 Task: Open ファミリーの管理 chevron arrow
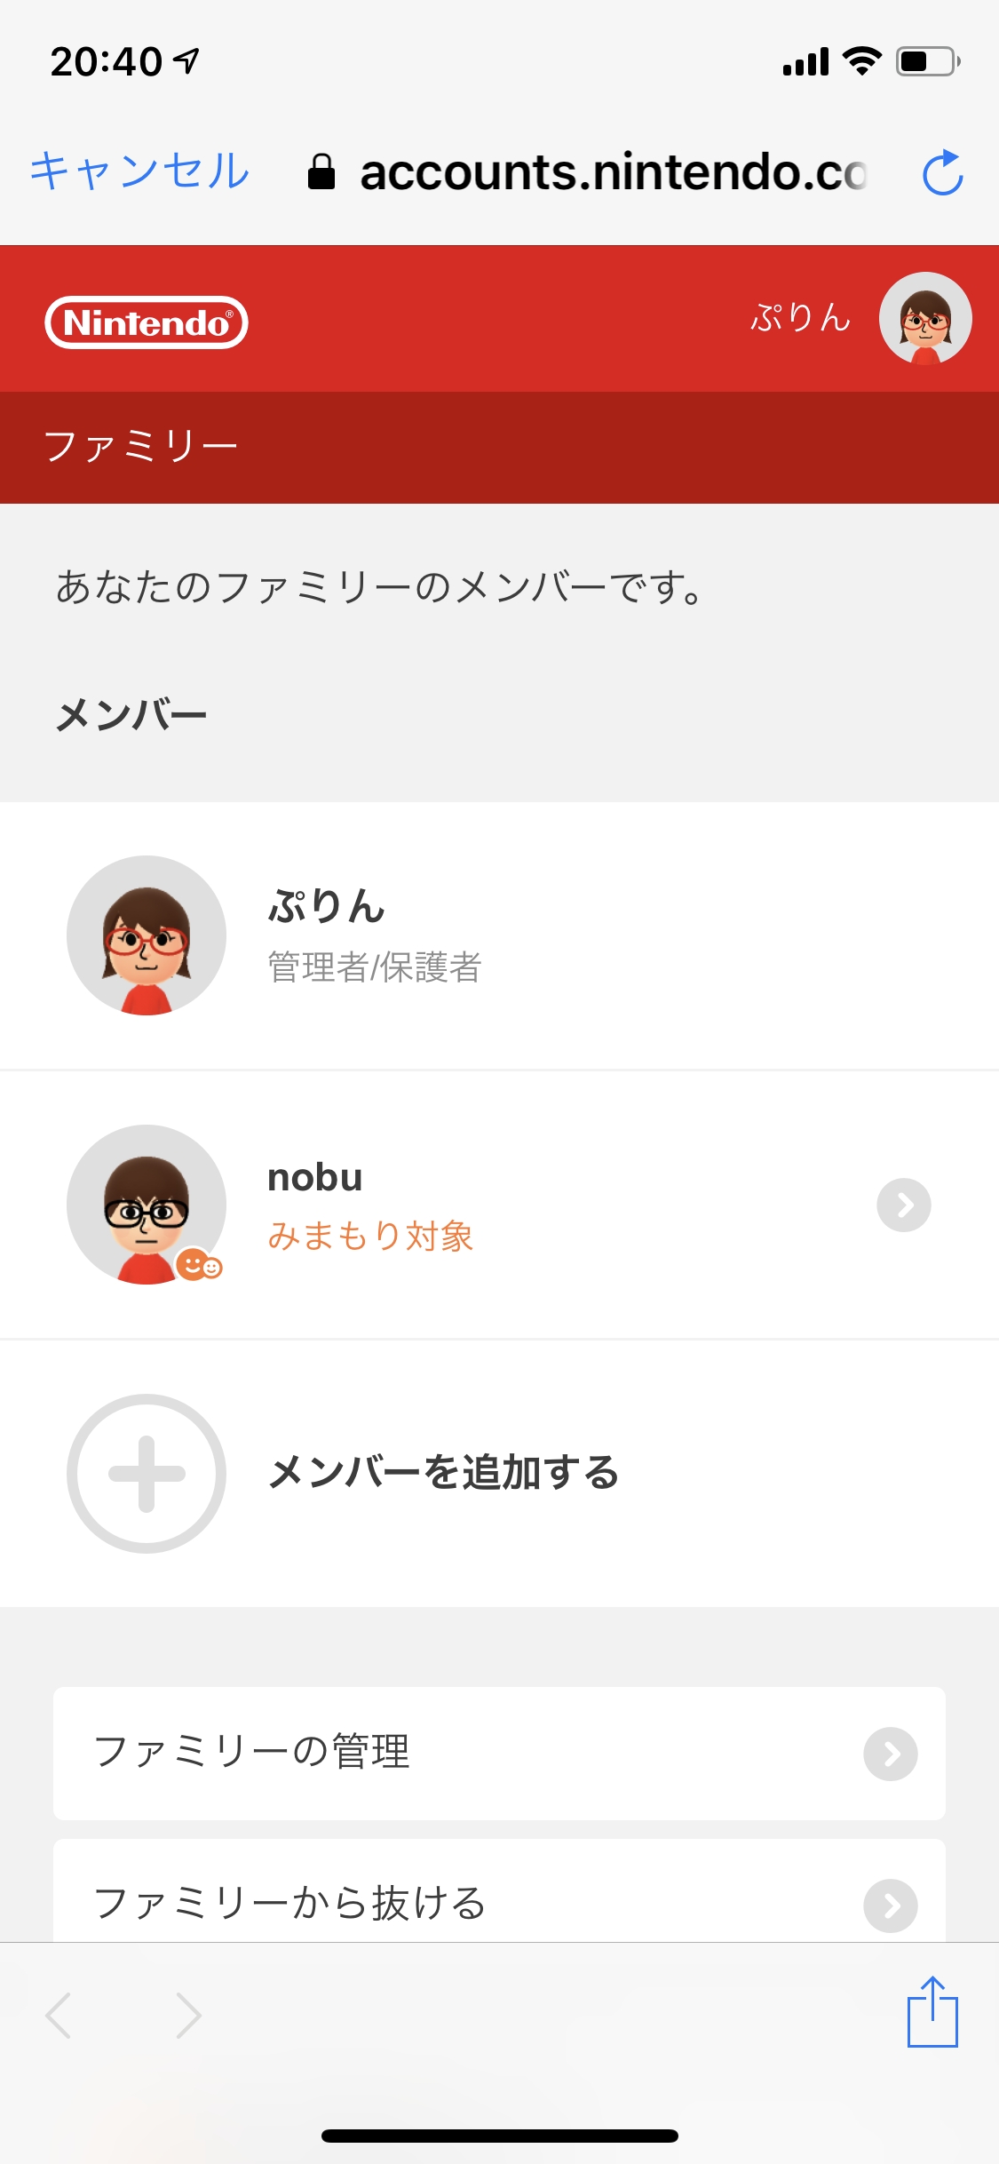click(x=890, y=1754)
